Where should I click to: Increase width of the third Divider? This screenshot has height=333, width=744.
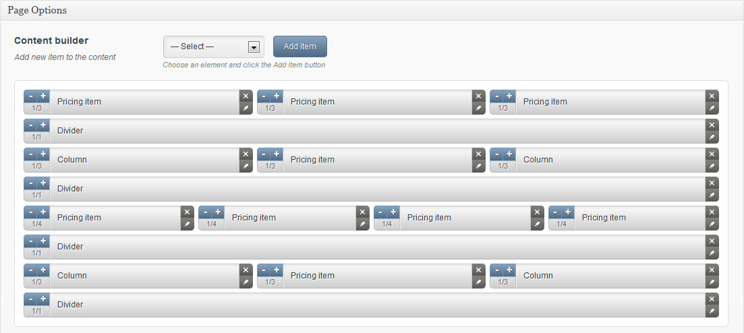(43, 241)
